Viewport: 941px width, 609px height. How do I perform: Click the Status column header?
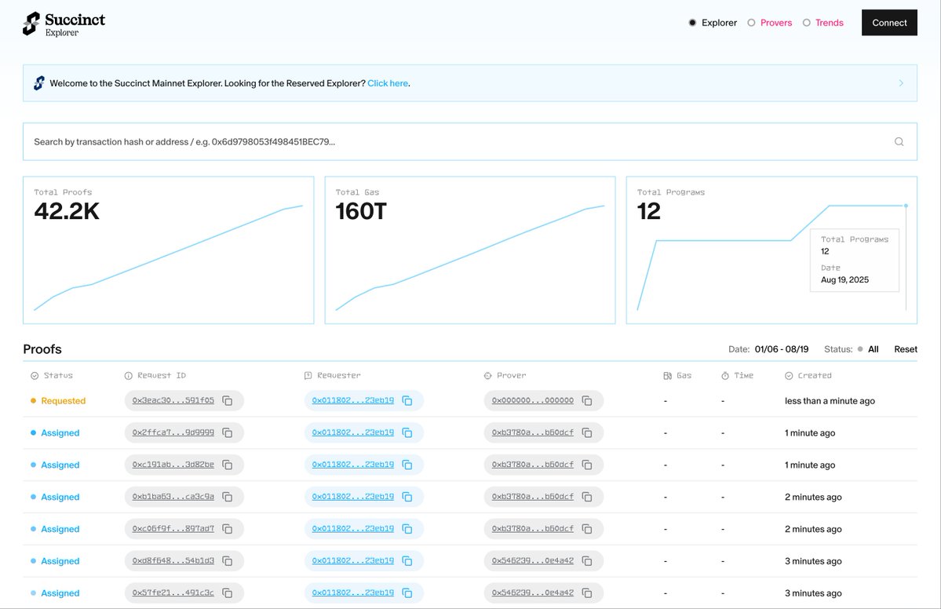[52, 376]
